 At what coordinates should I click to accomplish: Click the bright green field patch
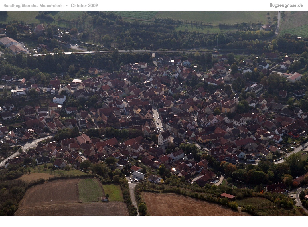pyautogui.click(x=90, y=190)
